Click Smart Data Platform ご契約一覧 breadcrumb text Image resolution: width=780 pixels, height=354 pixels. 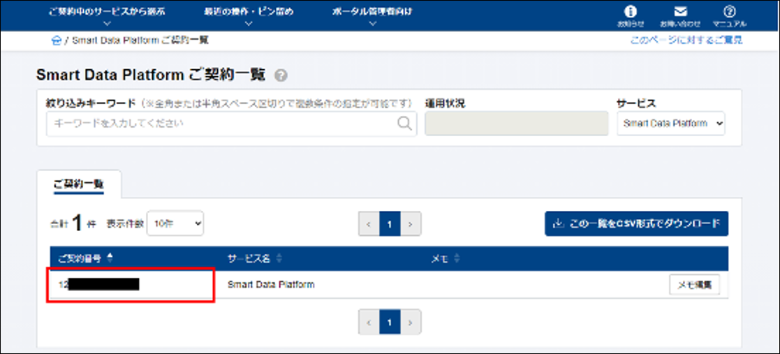pyautogui.click(x=140, y=40)
